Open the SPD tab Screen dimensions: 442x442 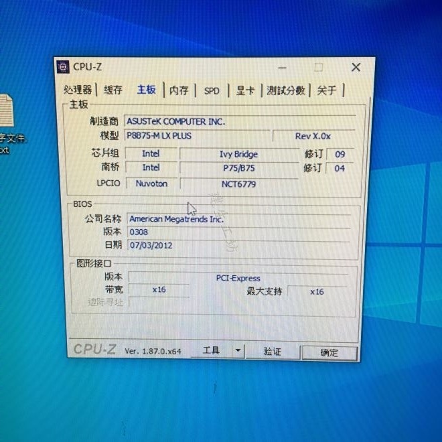tap(212, 91)
